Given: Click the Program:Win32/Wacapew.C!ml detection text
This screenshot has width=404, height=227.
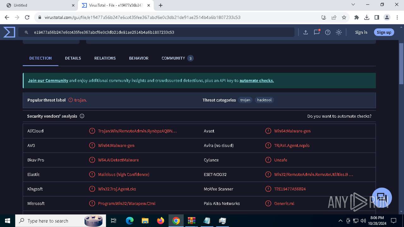Looking at the screenshot, I should 127,203.
